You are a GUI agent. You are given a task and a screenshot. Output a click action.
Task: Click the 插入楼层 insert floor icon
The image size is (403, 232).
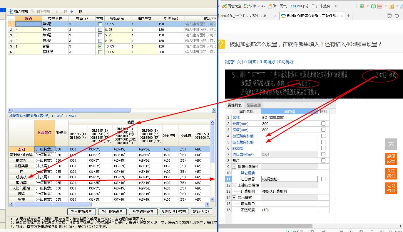click(x=11, y=11)
